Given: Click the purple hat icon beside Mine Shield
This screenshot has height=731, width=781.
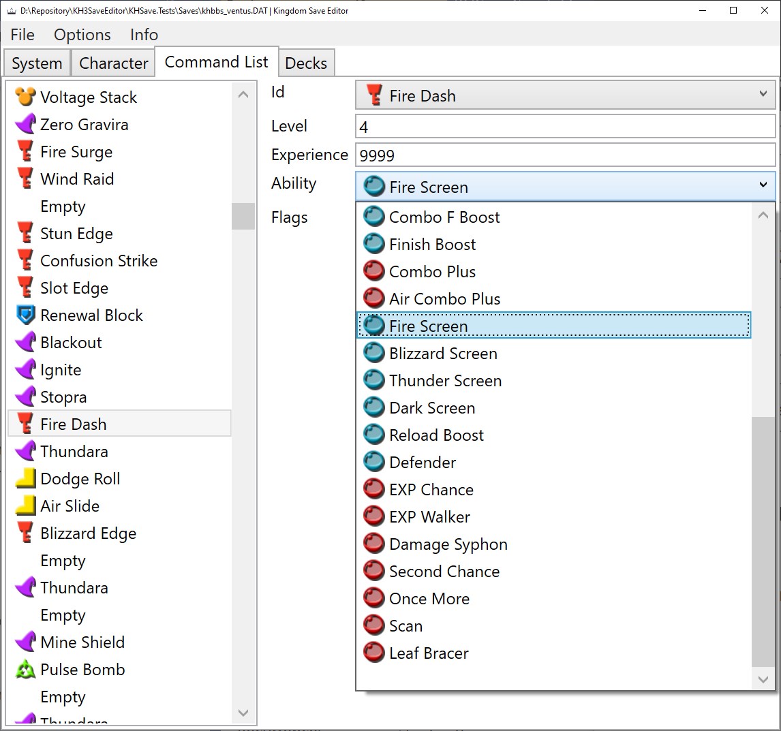Looking at the screenshot, I should point(25,642).
